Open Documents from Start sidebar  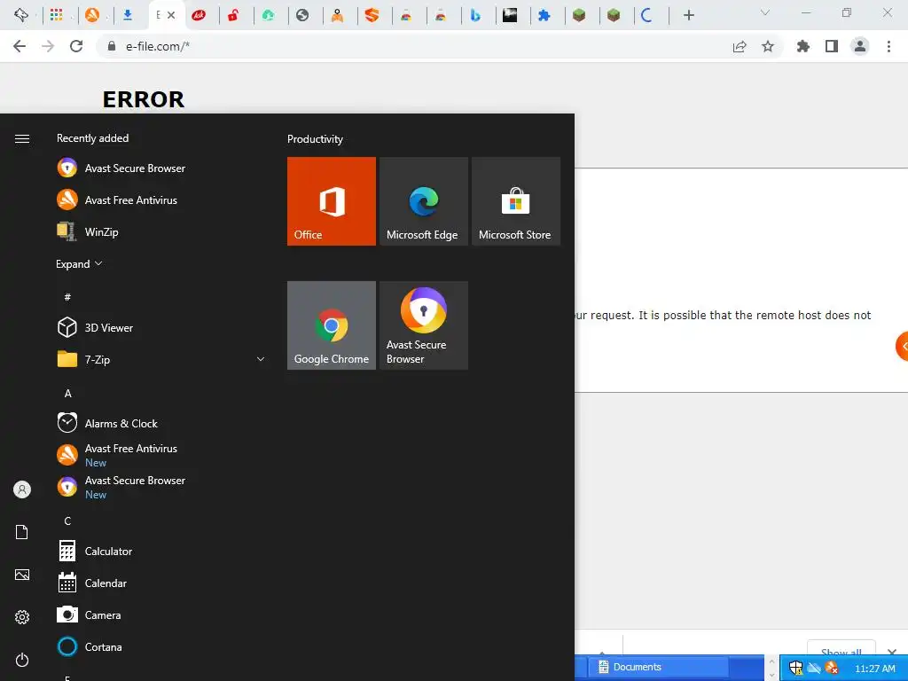point(22,532)
